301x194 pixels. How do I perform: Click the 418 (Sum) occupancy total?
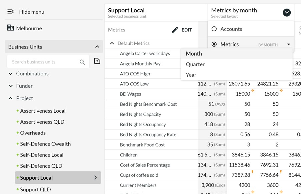tap(214, 124)
